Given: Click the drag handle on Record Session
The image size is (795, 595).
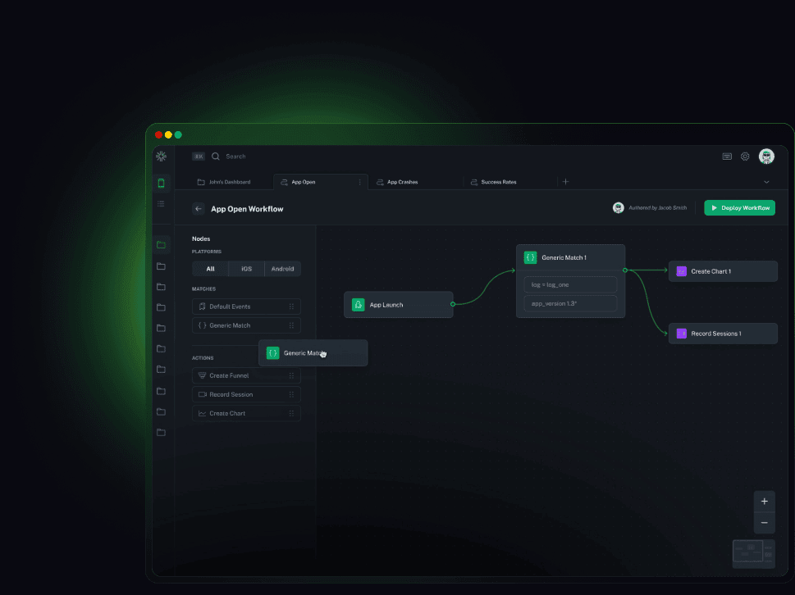Looking at the screenshot, I should tap(291, 394).
